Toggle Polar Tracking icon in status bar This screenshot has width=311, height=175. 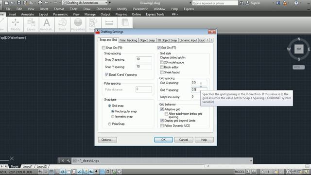[63, 172]
